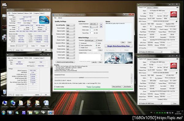Click the Time of Day input field

pos(91,33)
